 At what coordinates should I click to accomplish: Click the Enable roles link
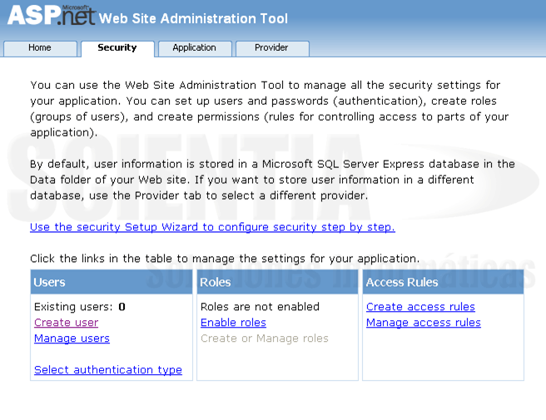pyautogui.click(x=233, y=323)
